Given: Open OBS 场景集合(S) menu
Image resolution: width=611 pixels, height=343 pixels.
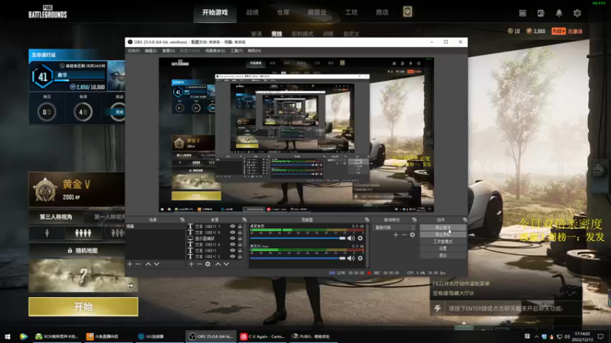Looking at the screenshot, I should click(215, 51).
